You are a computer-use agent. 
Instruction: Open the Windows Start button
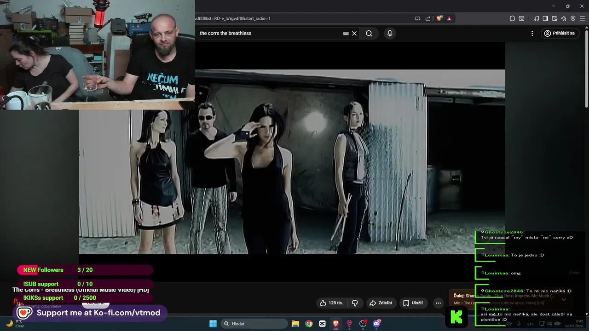pos(213,324)
